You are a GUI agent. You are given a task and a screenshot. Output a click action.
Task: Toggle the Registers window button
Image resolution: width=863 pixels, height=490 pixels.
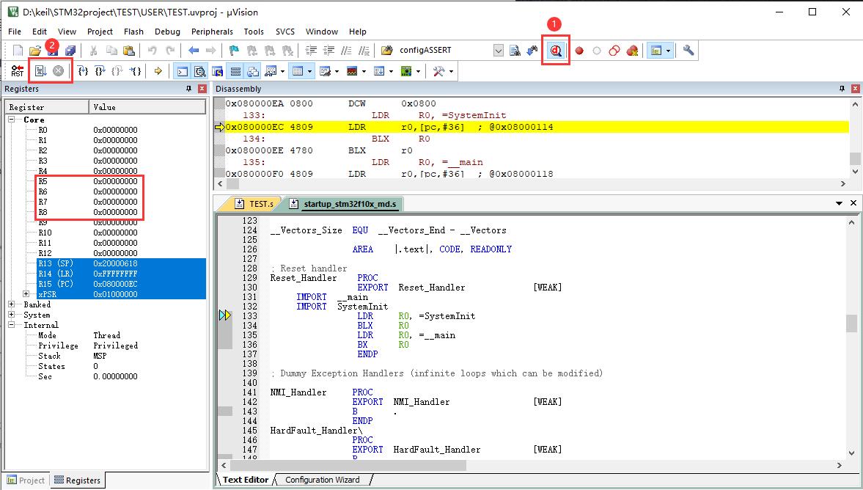tap(235, 71)
